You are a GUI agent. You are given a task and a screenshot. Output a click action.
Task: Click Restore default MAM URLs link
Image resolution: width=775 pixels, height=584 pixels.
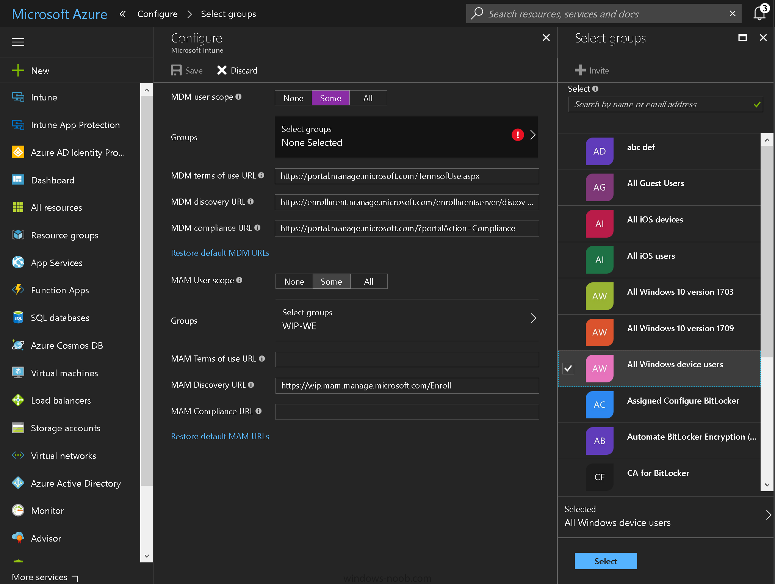pyautogui.click(x=220, y=436)
